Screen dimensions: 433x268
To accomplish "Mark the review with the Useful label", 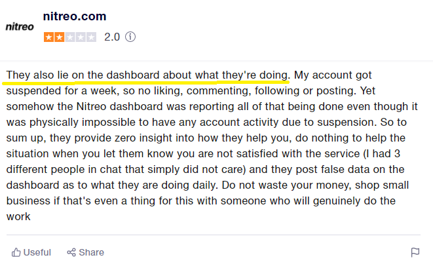I will click(37, 252).
